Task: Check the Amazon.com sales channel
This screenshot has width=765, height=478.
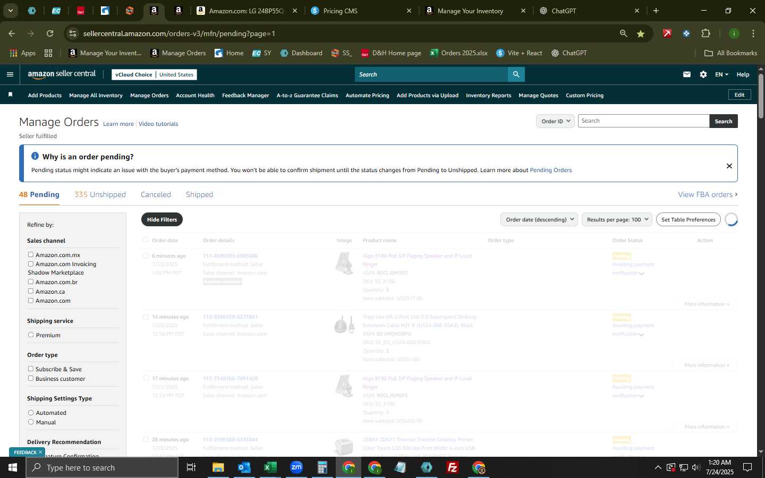Action: pos(31,300)
